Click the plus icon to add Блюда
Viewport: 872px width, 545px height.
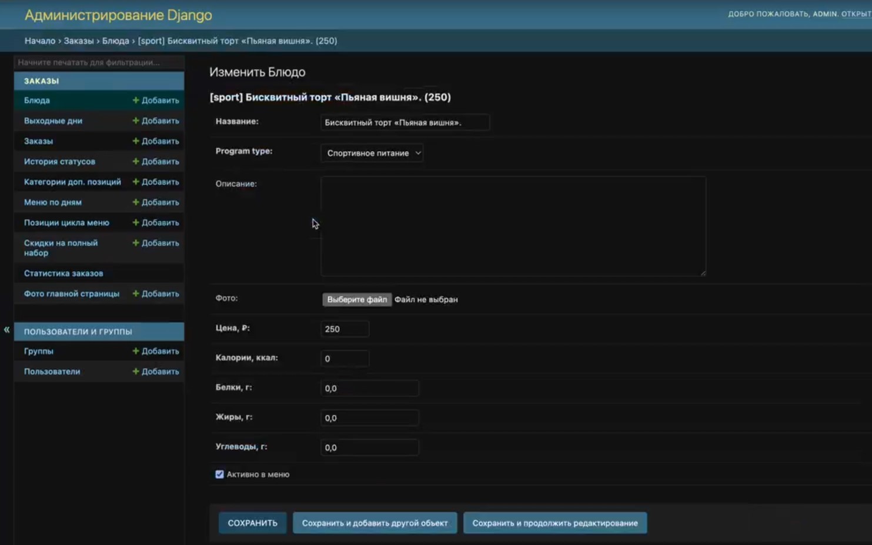click(136, 101)
